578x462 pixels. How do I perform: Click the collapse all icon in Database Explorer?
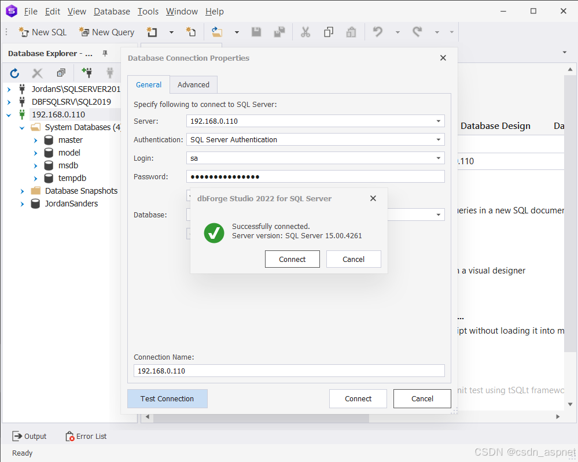tap(61, 73)
